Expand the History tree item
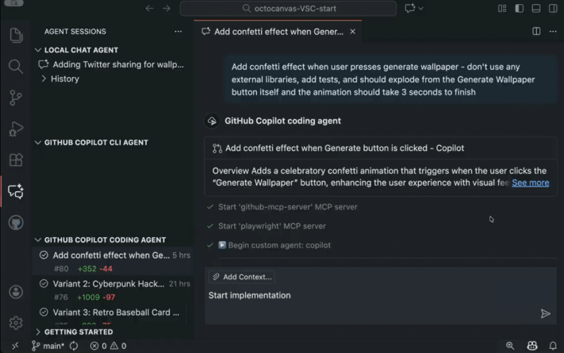Viewport: 564px width, 353px height. pos(44,79)
